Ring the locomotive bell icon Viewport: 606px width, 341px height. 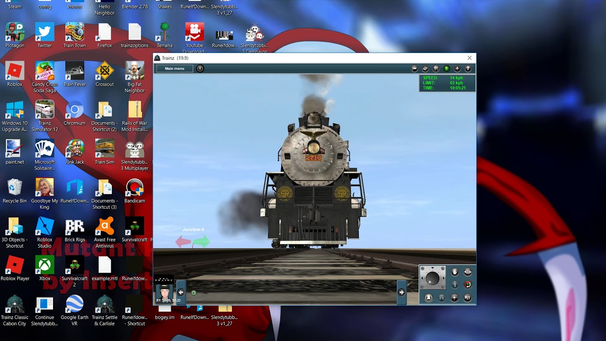pos(428,298)
